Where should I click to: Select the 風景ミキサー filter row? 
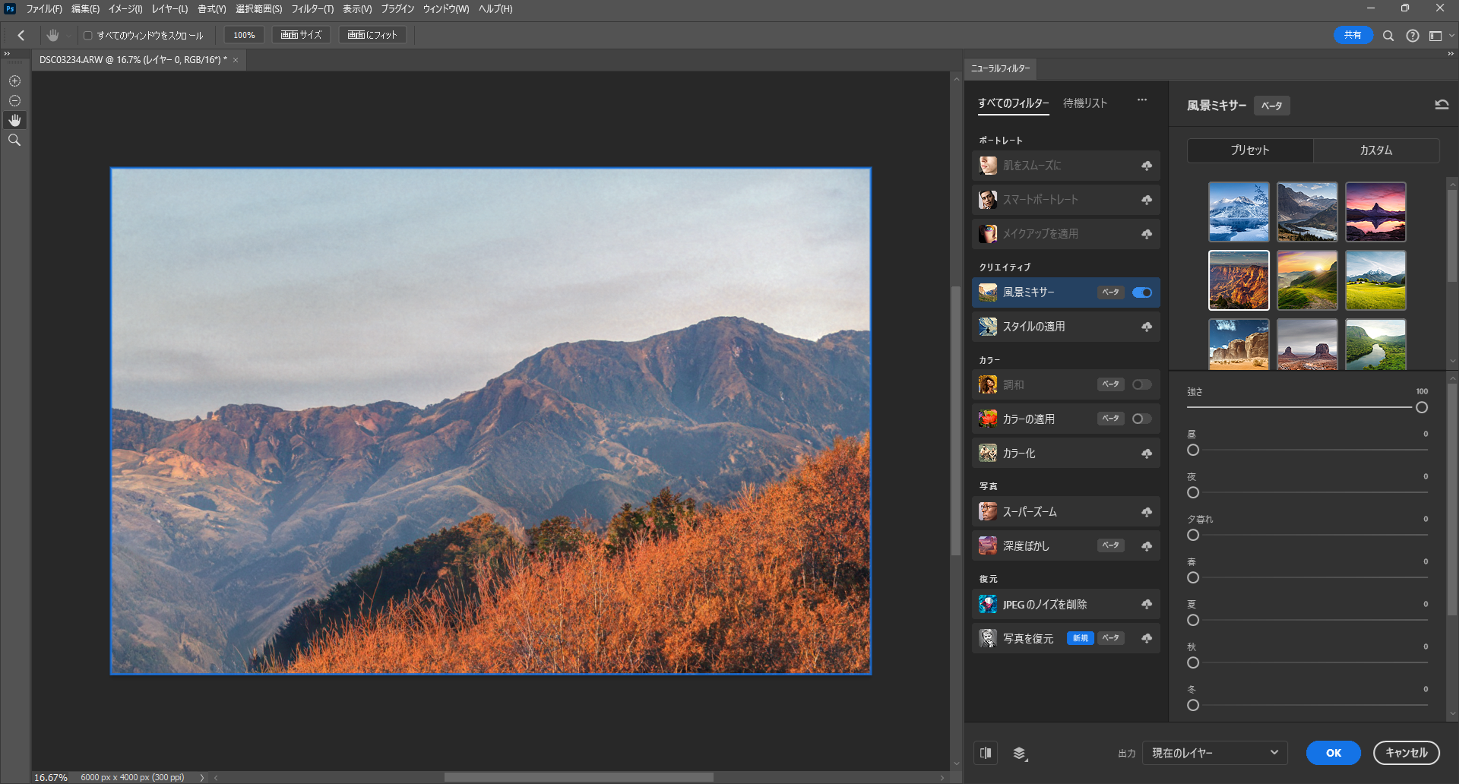pyautogui.click(x=1065, y=292)
